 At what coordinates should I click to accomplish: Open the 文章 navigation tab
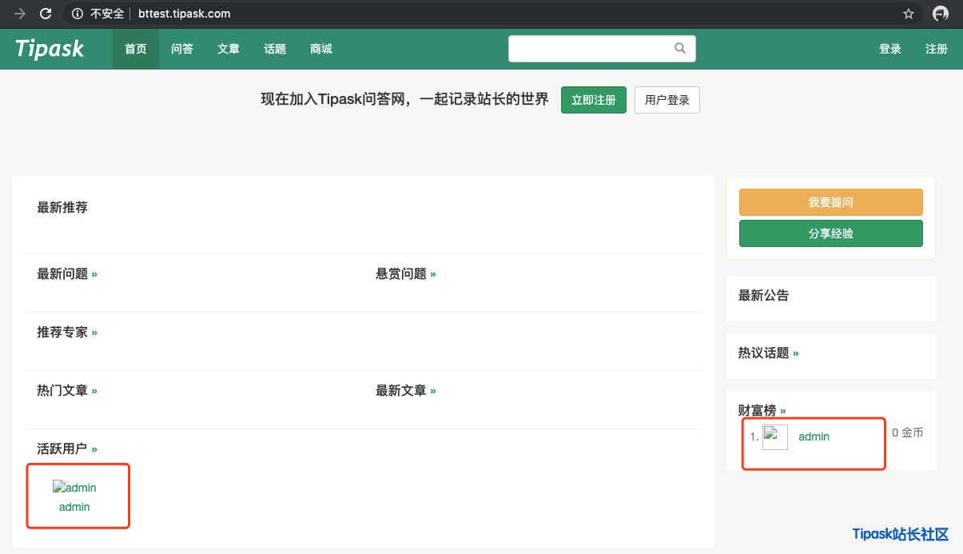click(229, 49)
